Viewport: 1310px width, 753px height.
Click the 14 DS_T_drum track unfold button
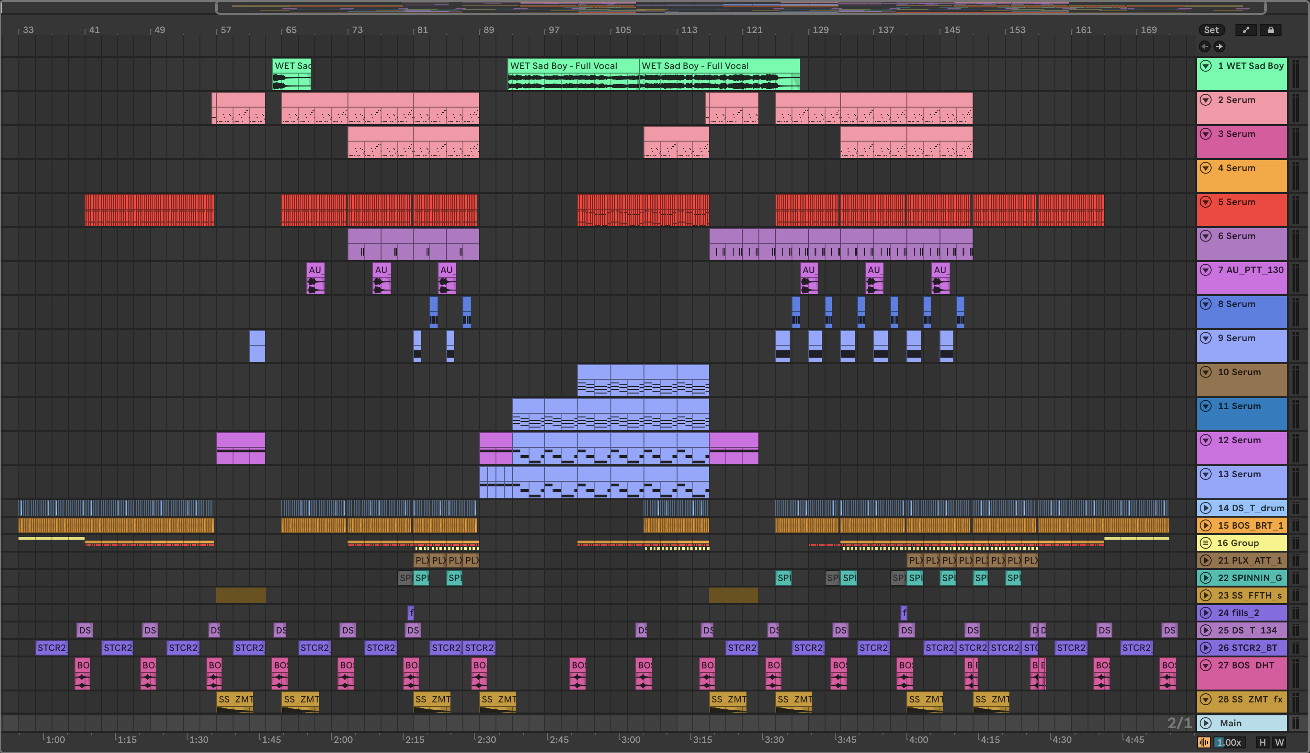(1206, 508)
